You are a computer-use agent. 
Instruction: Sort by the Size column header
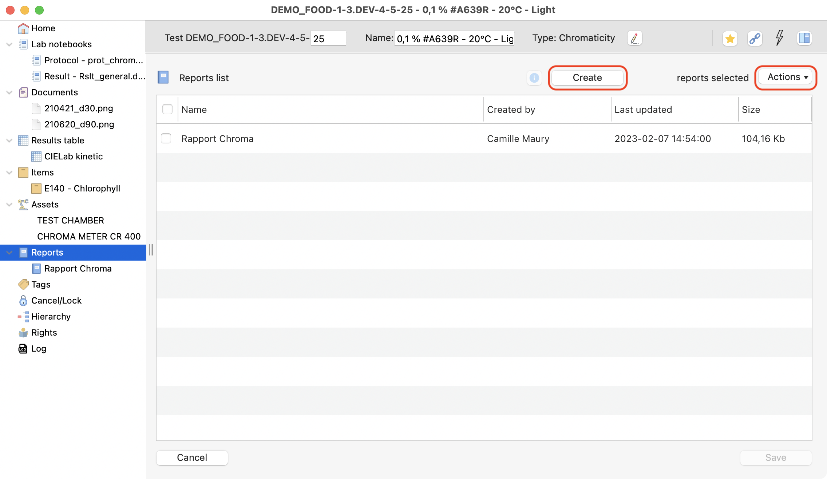775,110
